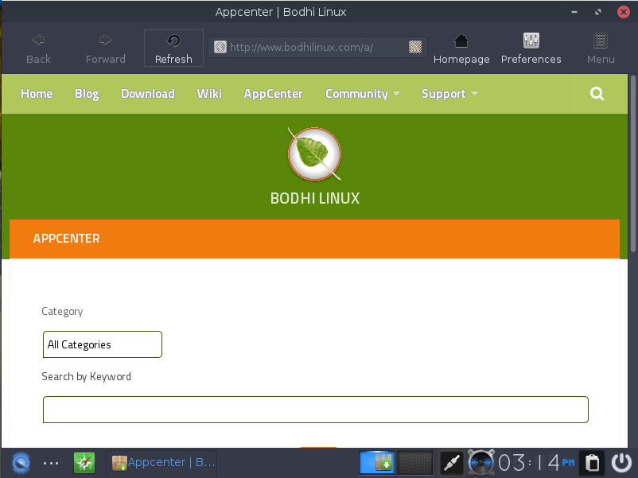This screenshot has height=478, width=638.
Task: Launch the green compass browser icon
Action: 84,463
